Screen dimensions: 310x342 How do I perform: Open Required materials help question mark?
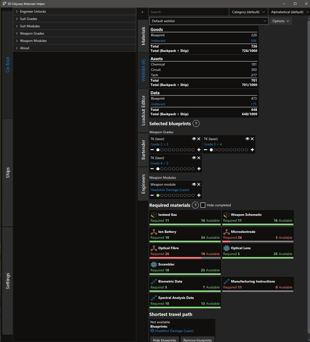(195, 205)
